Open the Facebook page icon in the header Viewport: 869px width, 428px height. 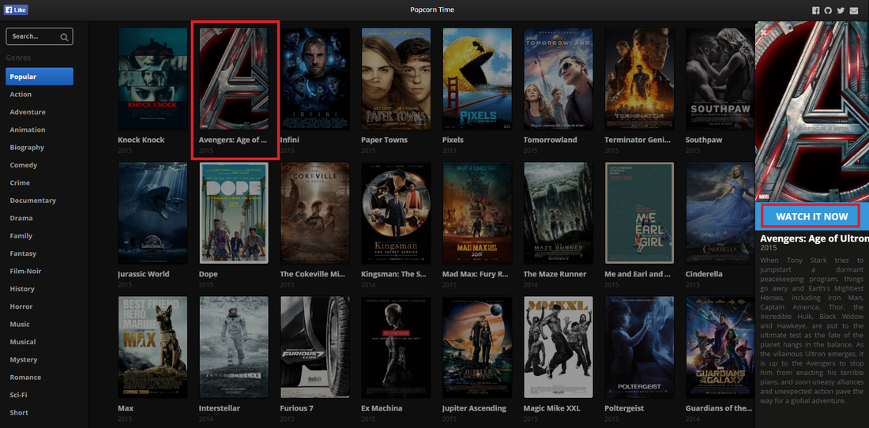(816, 10)
